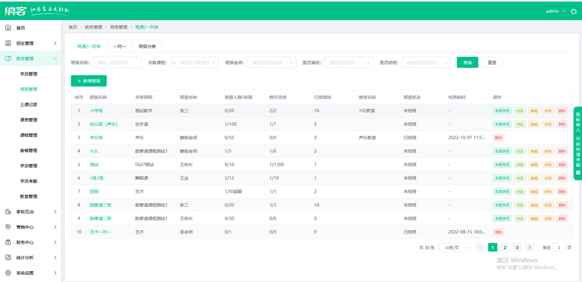Open 课程管理 in the sidebar submenu
The width and height of the screenshot is (582, 282).
[x=28, y=135]
